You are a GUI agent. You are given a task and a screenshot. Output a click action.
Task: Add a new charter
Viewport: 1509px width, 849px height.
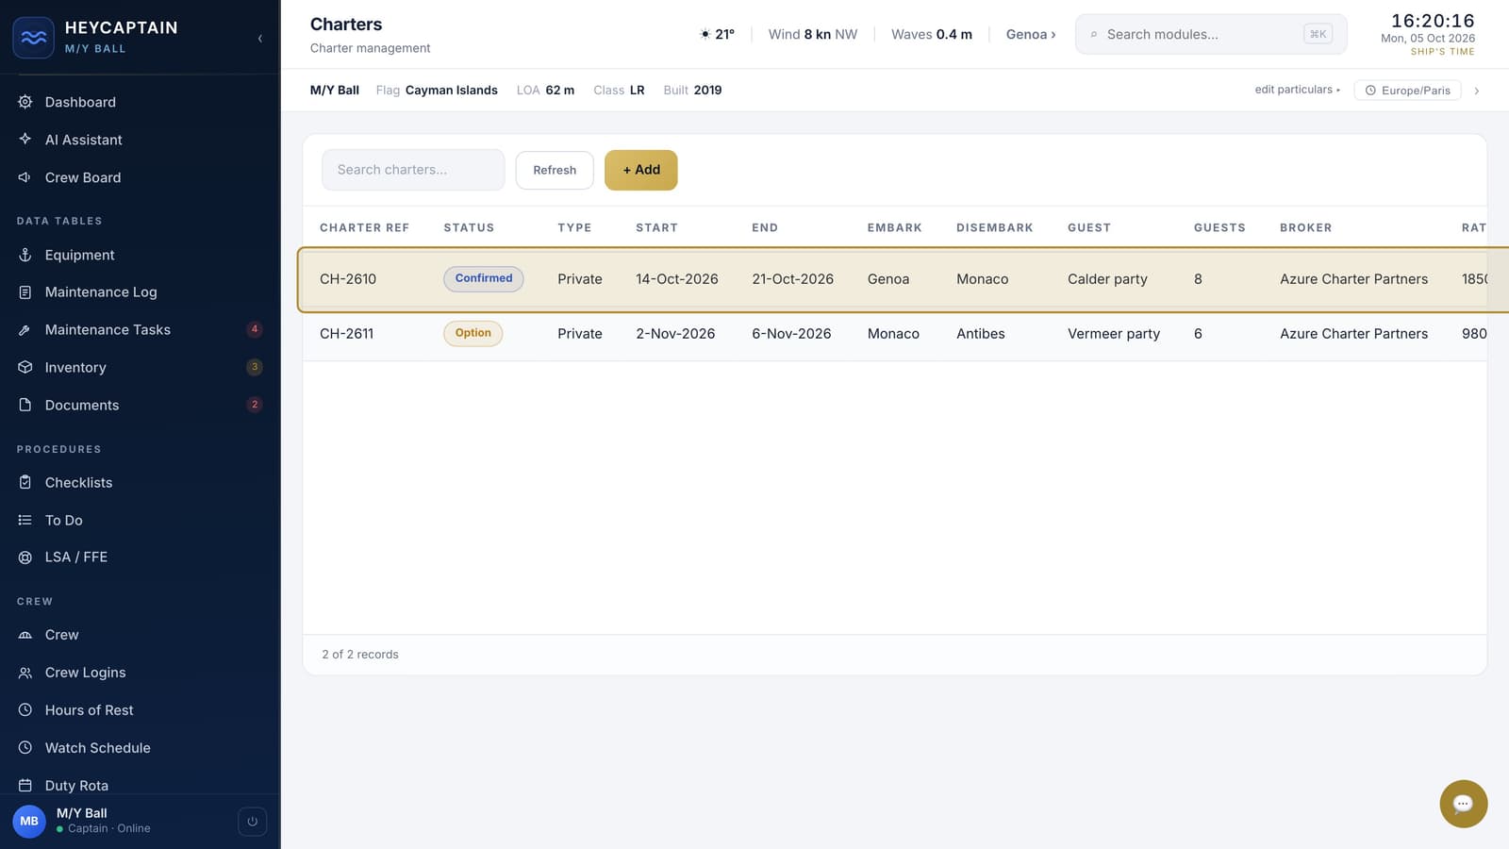coord(641,170)
